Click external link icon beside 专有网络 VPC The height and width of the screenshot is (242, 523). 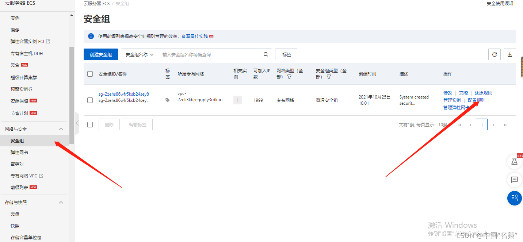(41, 176)
